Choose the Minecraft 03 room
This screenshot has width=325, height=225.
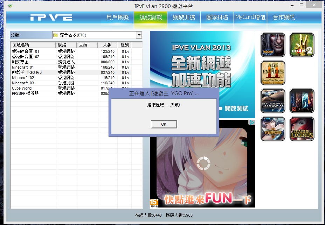tap(71, 83)
